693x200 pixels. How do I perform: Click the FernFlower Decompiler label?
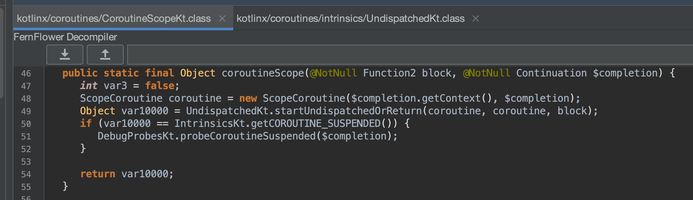tap(65, 37)
